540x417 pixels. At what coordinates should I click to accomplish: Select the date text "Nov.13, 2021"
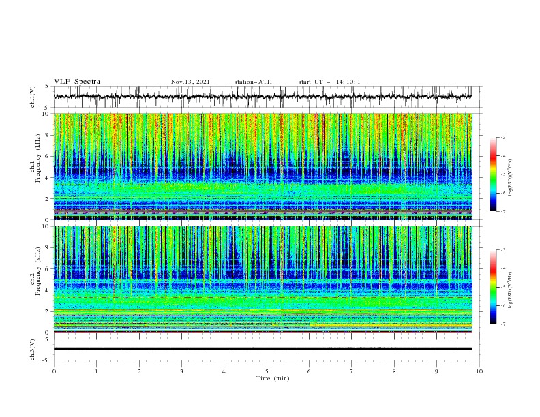click(x=190, y=82)
